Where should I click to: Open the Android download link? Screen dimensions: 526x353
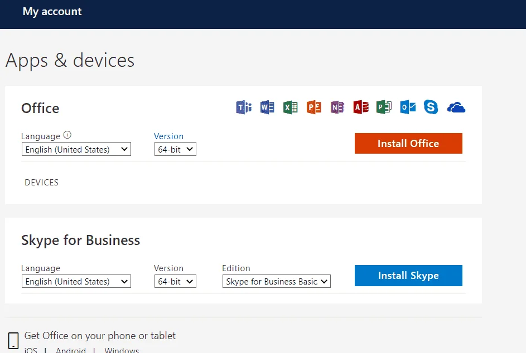click(71, 350)
